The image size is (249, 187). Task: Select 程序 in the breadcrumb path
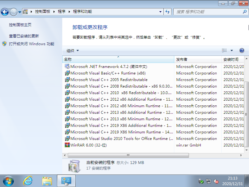click(x=62, y=12)
